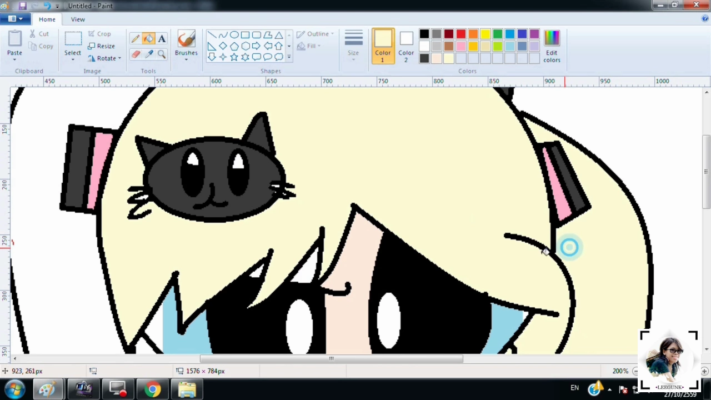The image size is (711, 400).
Task: Click the Undo icon in title bar
Action: (x=47, y=6)
